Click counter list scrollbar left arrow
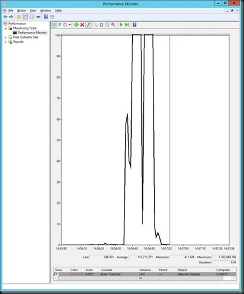Screen dimensions: 244x294 coord(56,278)
